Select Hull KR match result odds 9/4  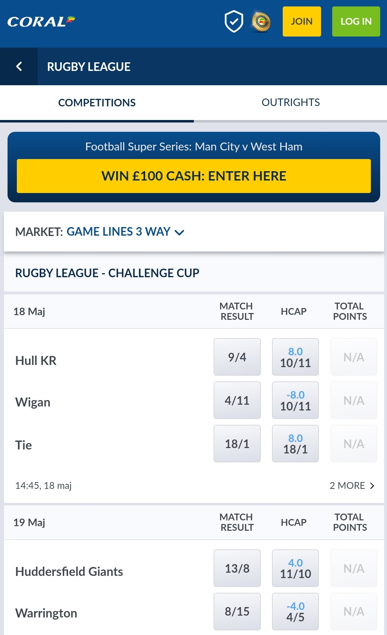coord(237,357)
